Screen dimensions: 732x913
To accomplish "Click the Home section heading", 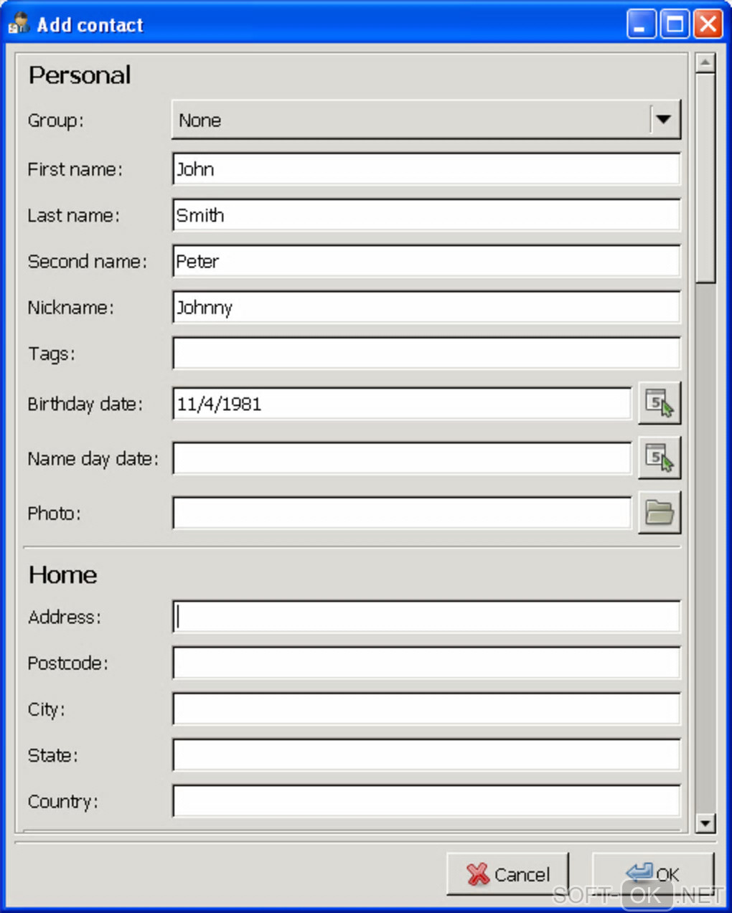I will coord(62,574).
